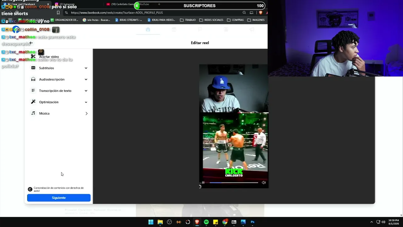The width and height of the screenshot is (403, 227).
Task: Open the IDEAS PARA VIDEO bookmark
Action: coord(161,20)
